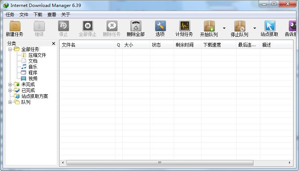This screenshot has width=299, height=171.
Task: Select the 未完成 tree label
Action: point(28,84)
